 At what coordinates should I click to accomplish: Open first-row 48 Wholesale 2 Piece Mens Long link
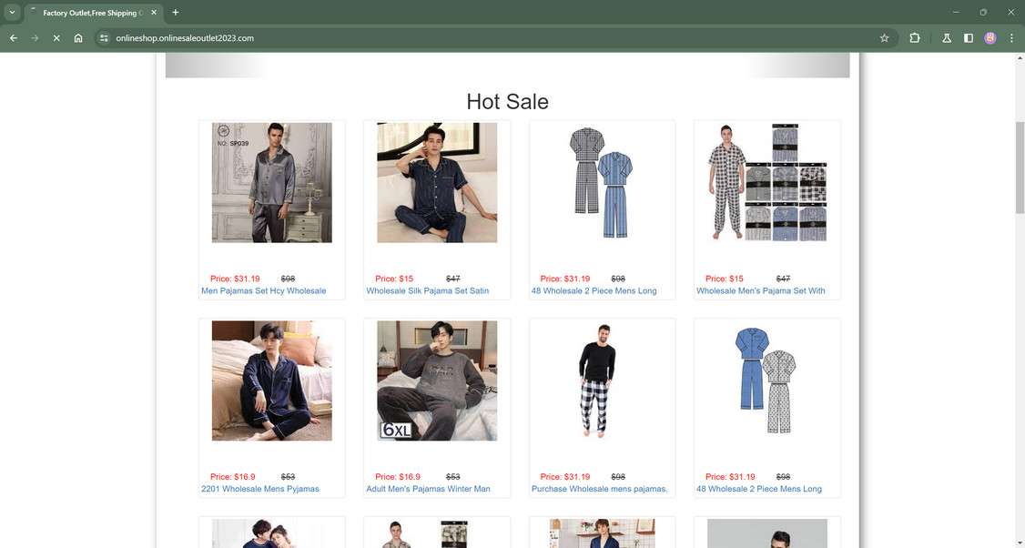[x=594, y=291]
